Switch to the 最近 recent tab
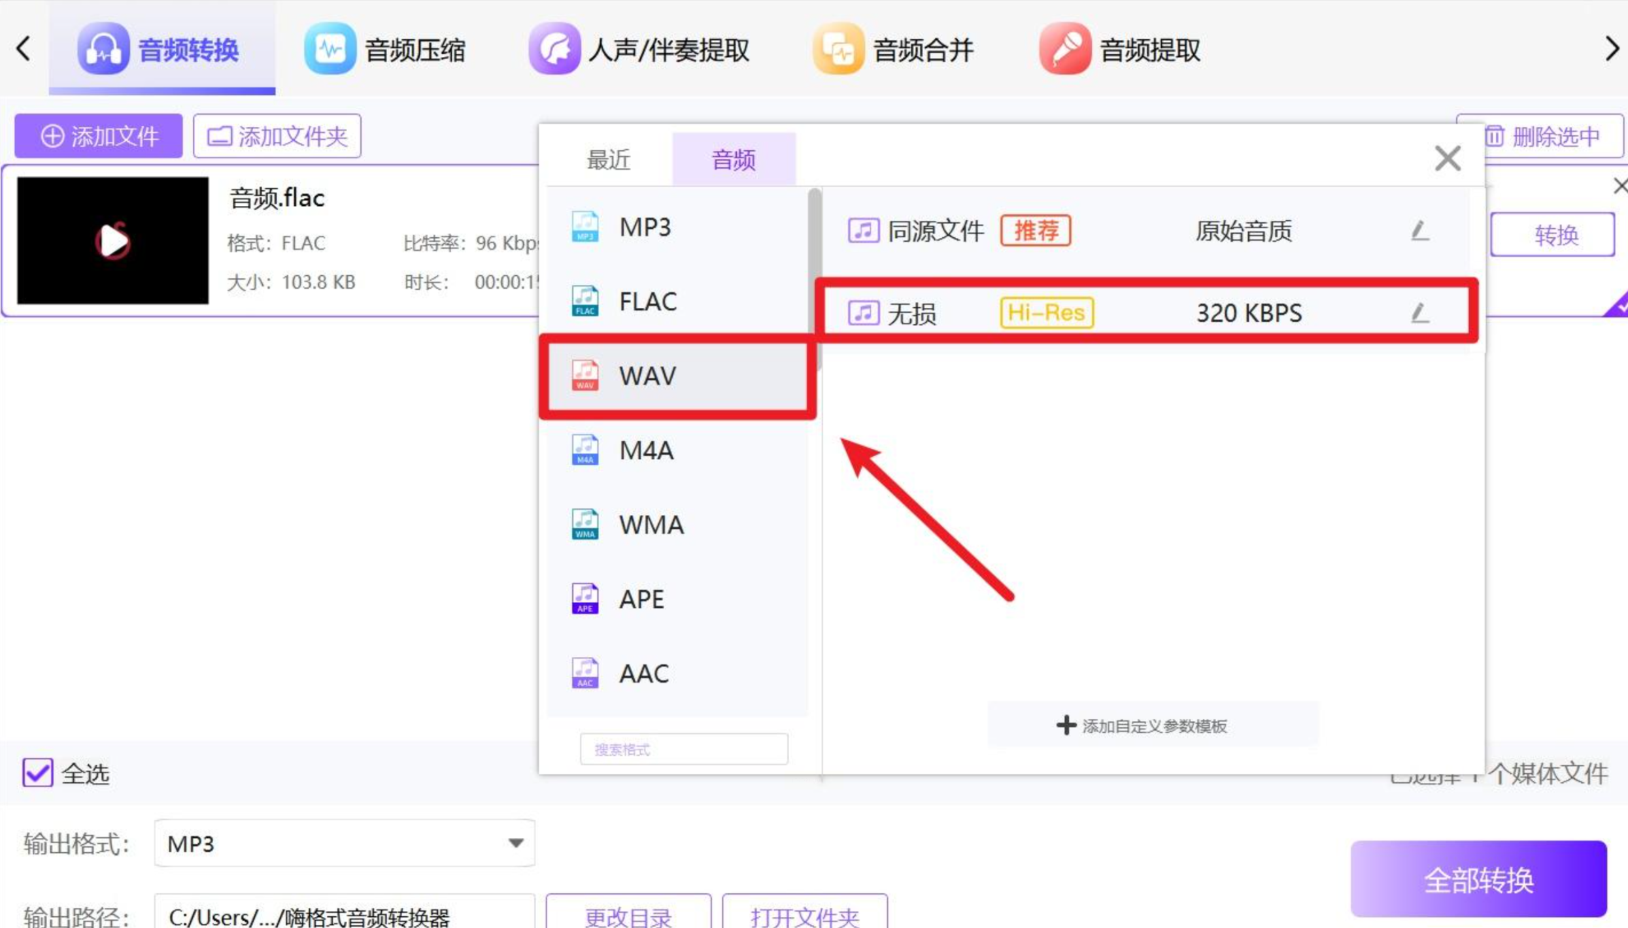 coord(608,159)
